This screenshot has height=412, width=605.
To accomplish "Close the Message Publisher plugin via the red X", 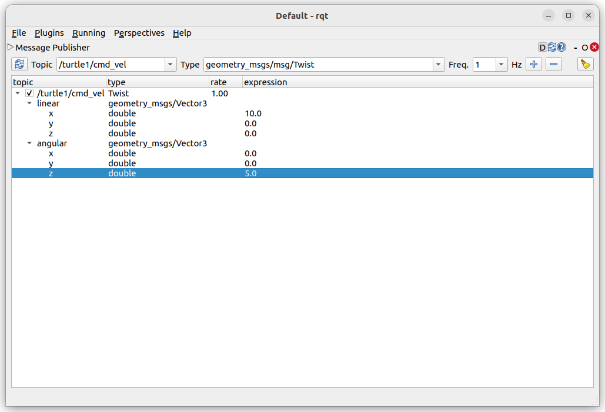I will (x=594, y=47).
